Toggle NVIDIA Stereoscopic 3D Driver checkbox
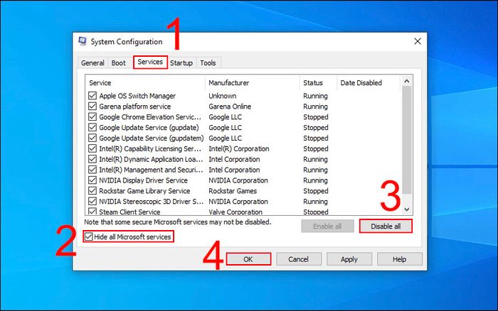The width and height of the screenshot is (498, 311). [92, 202]
